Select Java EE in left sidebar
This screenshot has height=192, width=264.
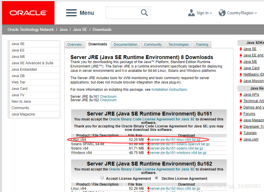tap(34, 50)
